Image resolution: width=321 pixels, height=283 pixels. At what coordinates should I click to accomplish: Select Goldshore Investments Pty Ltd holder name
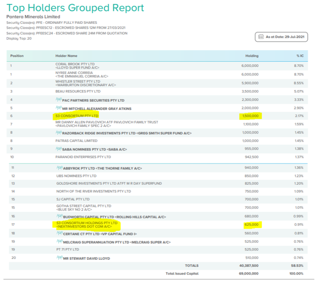click(109, 183)
